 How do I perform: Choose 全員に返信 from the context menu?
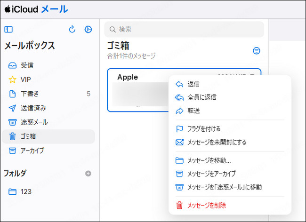tap(230, 97)
